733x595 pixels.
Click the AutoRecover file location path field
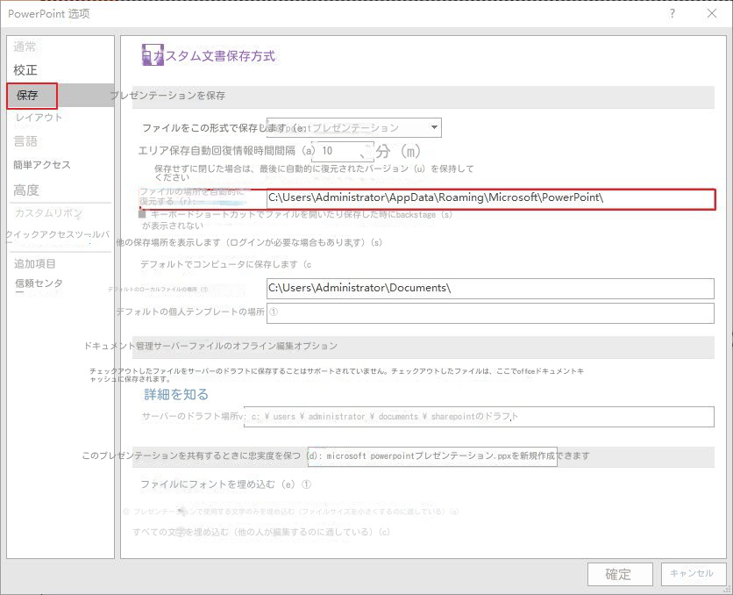coord(490,198)
